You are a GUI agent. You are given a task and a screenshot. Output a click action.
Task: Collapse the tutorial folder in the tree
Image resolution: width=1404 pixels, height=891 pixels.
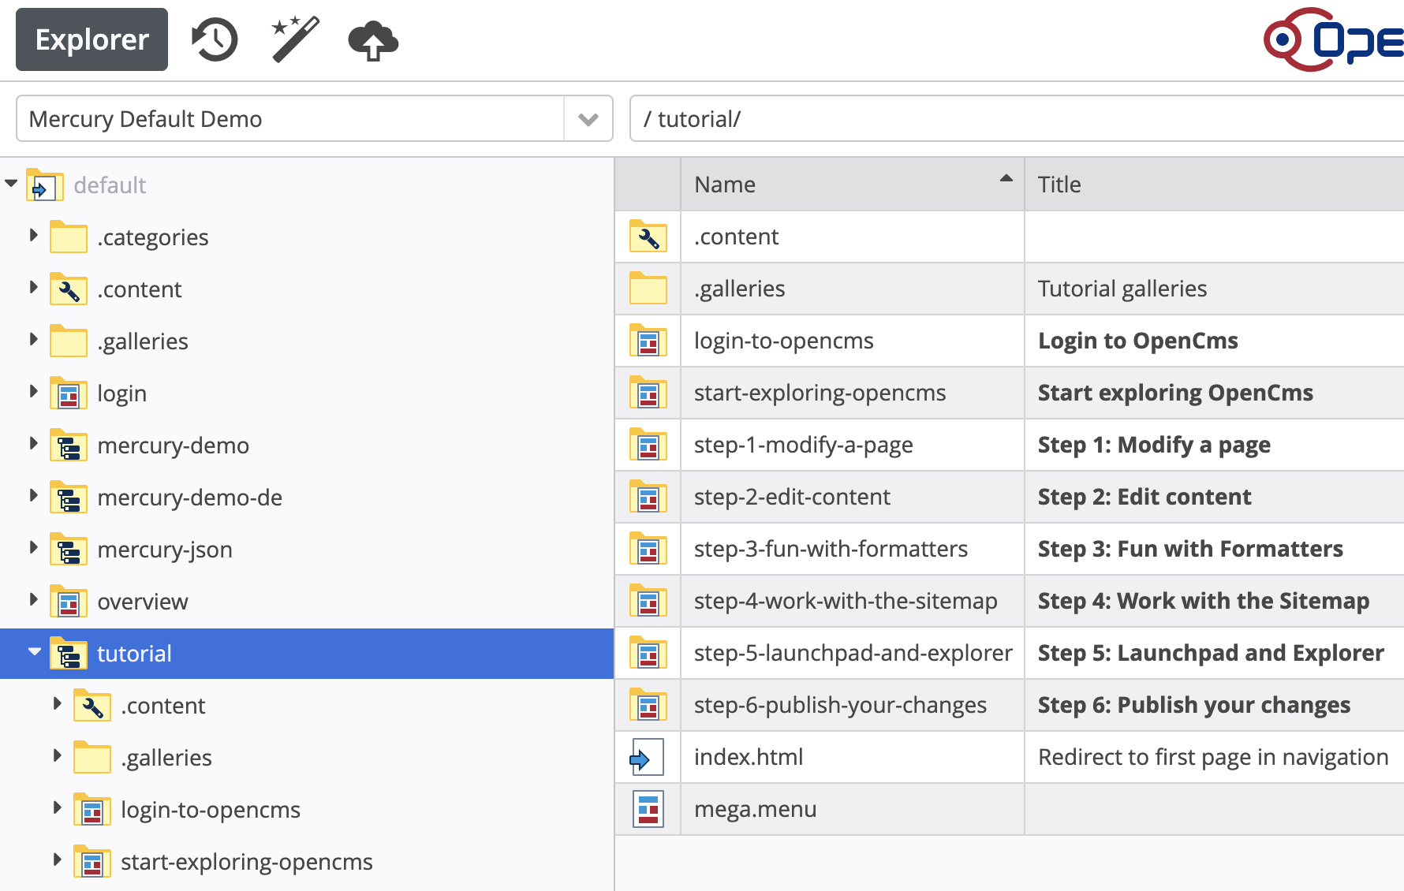point(33,653)
